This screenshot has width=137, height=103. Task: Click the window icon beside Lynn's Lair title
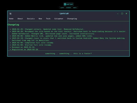[x=10, y=13]
